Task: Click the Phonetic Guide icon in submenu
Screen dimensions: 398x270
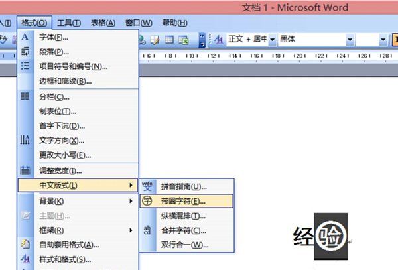Action: (147, 186)
